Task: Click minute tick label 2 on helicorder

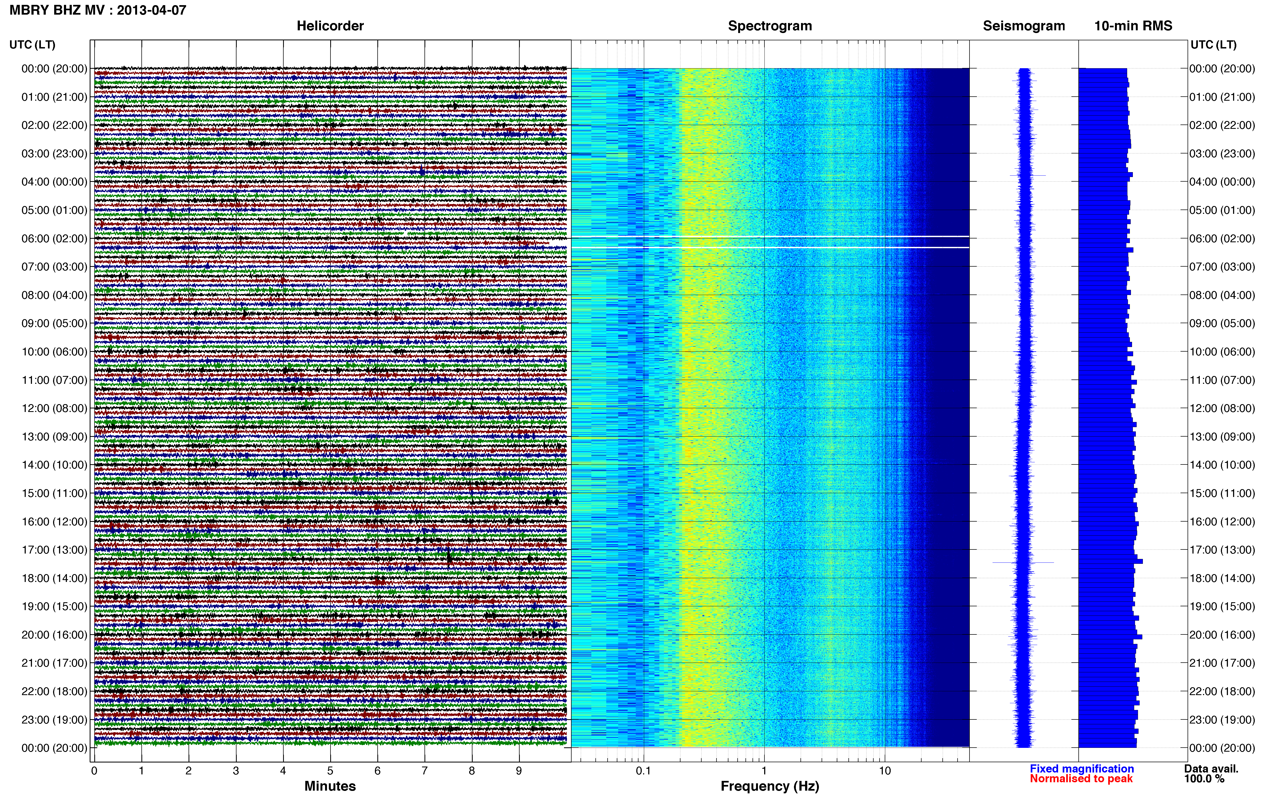Action: click(x=189, y=771)
